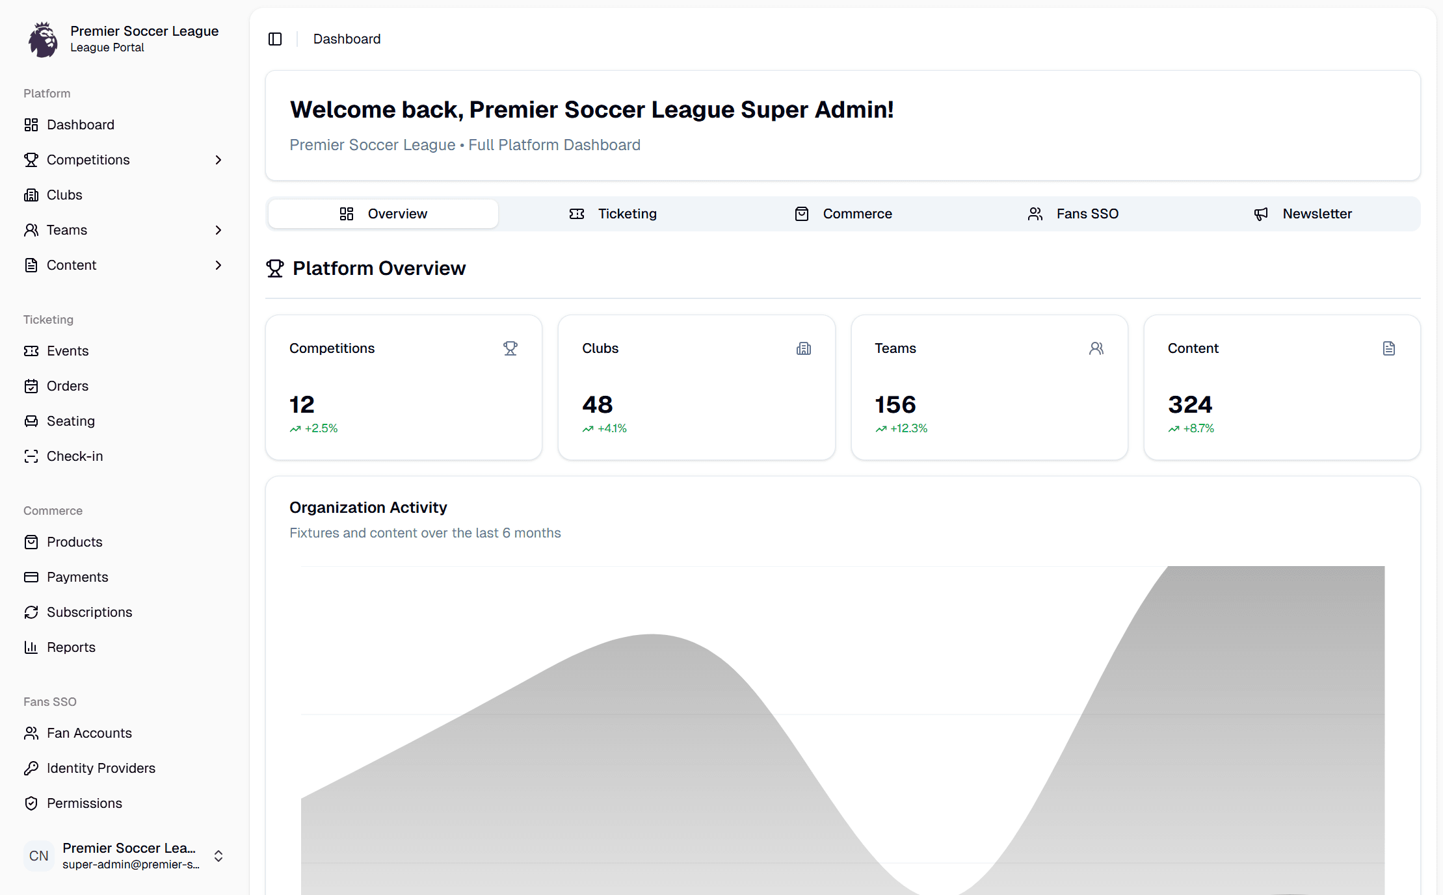Image resolution: width=1443 pixels, height=895 pixels.
Task: Expand the Teams sidebar item
Action: pyautogui.click(x=218, y=229)
